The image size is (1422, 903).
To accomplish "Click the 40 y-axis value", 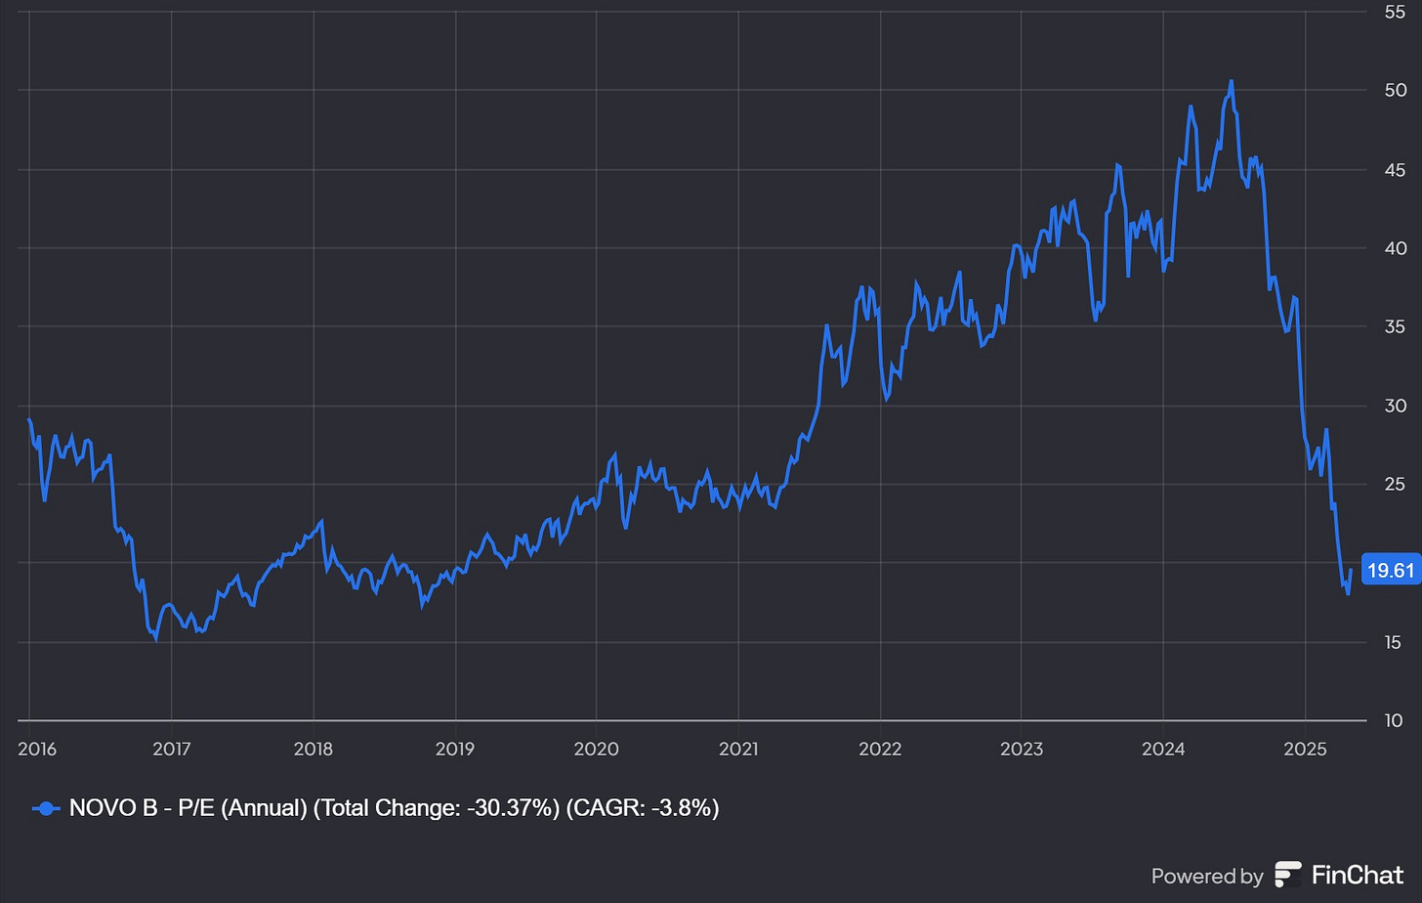I will point(1395,248).
